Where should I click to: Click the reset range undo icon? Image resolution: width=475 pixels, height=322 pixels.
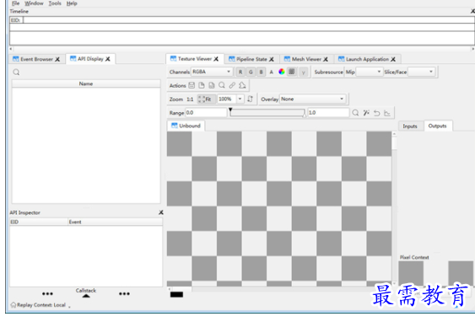pyautogui.click(x=376, y=113)
